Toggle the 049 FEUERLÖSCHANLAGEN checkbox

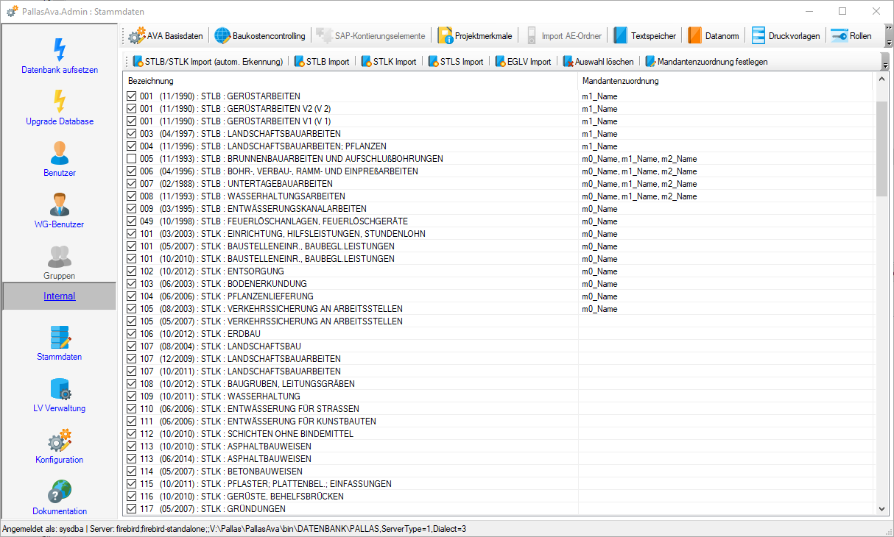tap(132, 221)
